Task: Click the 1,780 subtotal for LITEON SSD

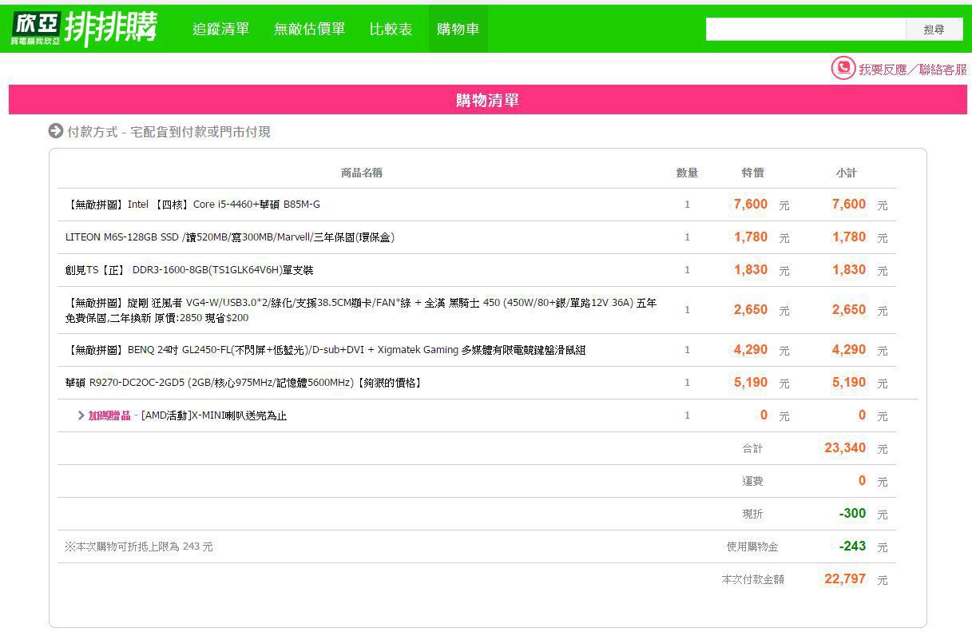Action: 849,237
